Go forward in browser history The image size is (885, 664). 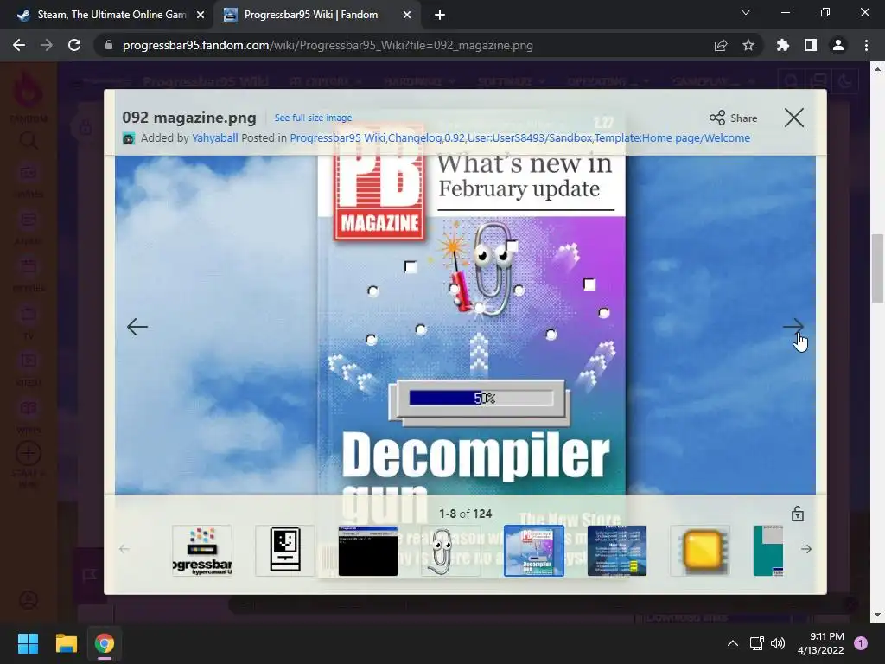pos(47,45)
